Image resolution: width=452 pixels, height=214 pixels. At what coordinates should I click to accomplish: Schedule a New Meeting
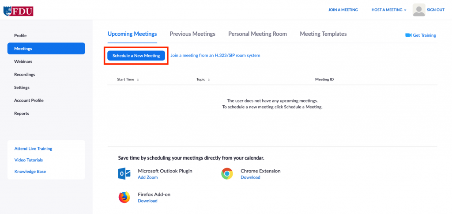[x=136, y=56]
